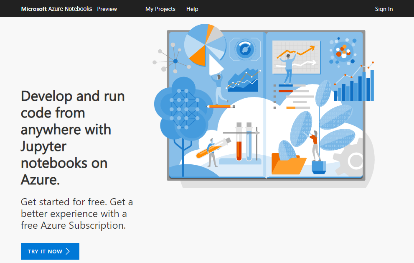This screenshot has width=414, height=263.
Task: Click the text 'Get started for free. Get a better experience'
Action: pos(77,214)
